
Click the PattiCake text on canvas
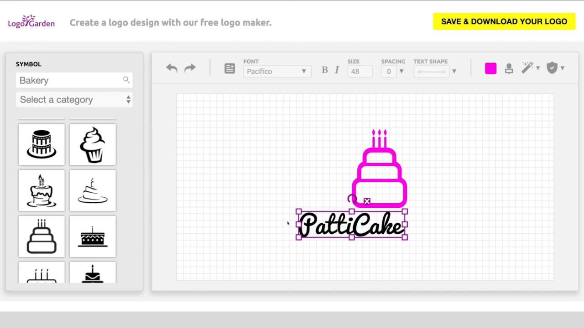351,225
